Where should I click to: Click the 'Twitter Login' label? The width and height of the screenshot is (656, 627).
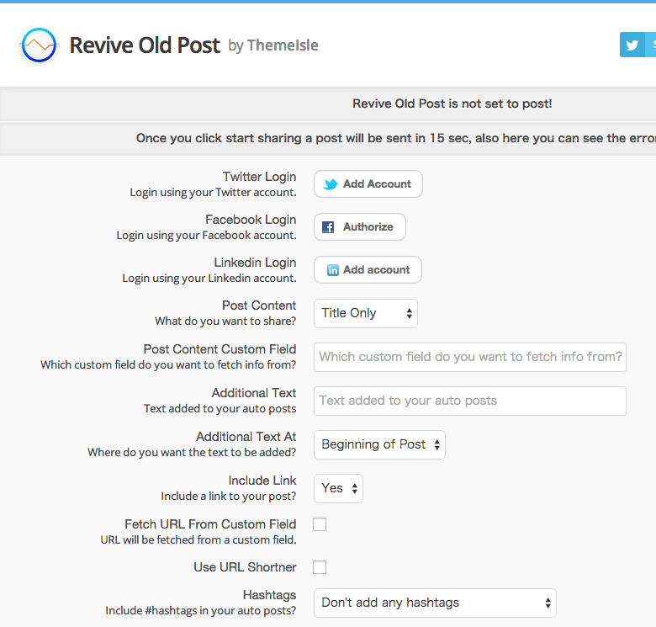pos(259,177)
